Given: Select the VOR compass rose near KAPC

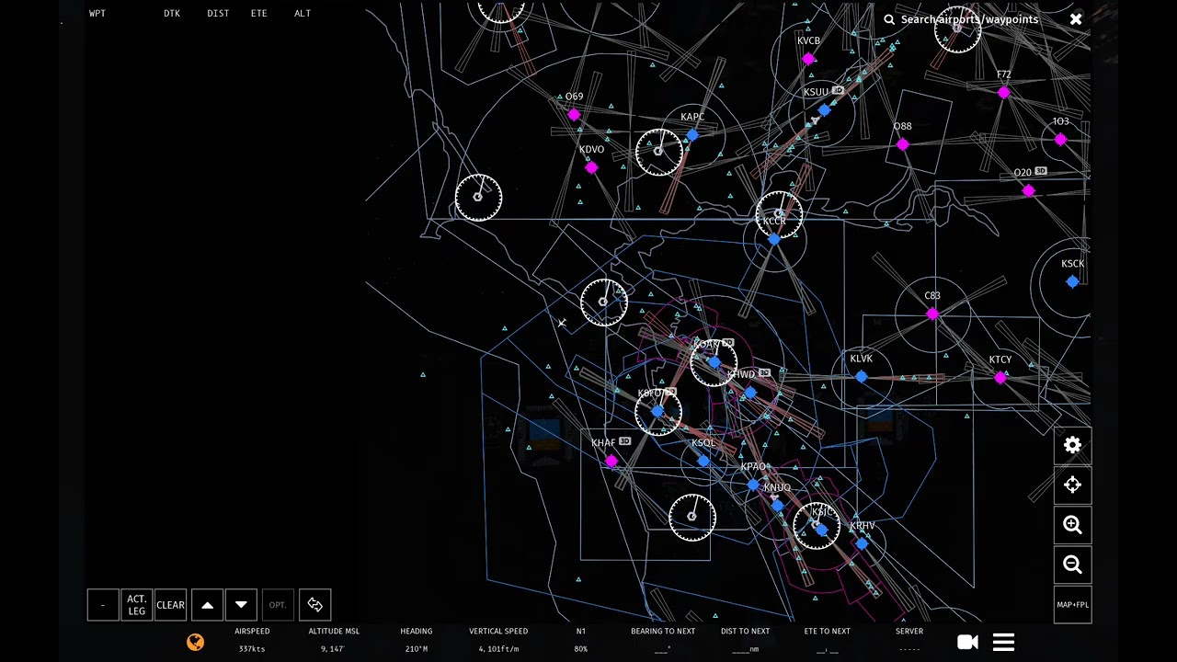Looking at the screenshot, I should 659,153.
